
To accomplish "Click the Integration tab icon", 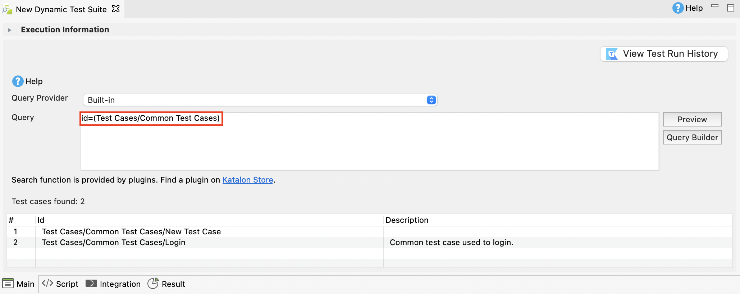I will pyautogui.click(x=91, y=284).
